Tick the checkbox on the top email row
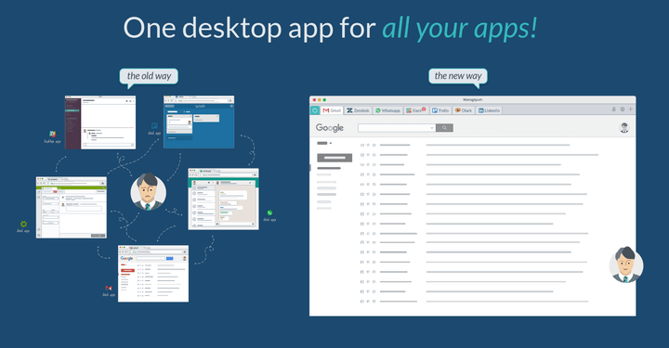Viewport: 669px width, 348px height. point(362,146)
